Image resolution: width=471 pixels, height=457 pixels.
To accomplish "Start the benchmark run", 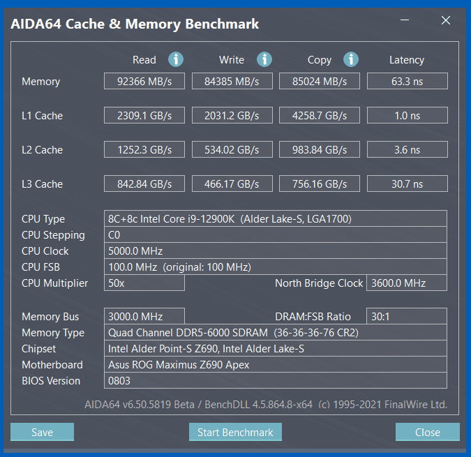I will click(x=235, y=432).
